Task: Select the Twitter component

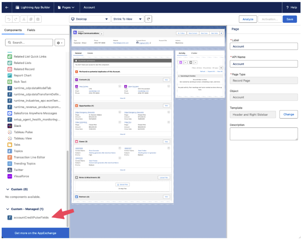Action: point(16,170)
